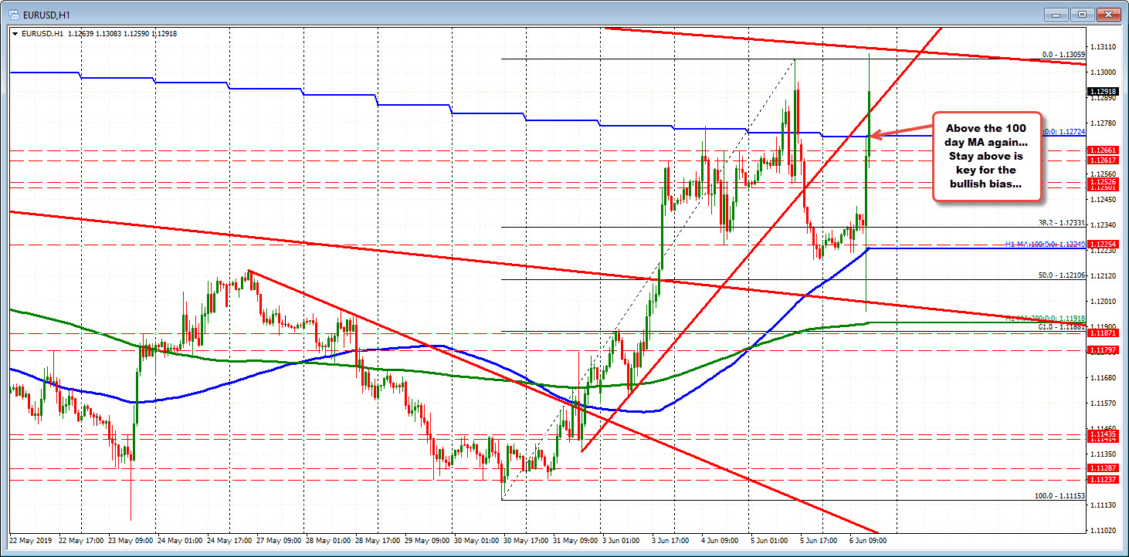Click the 22 May 17:00 time axis label
The height and width of the screenshot is (557, 1129).
coord(81,540)
